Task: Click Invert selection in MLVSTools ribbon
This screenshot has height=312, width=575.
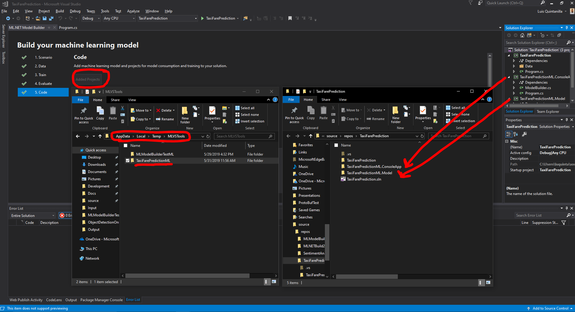Action: (250, 121)
